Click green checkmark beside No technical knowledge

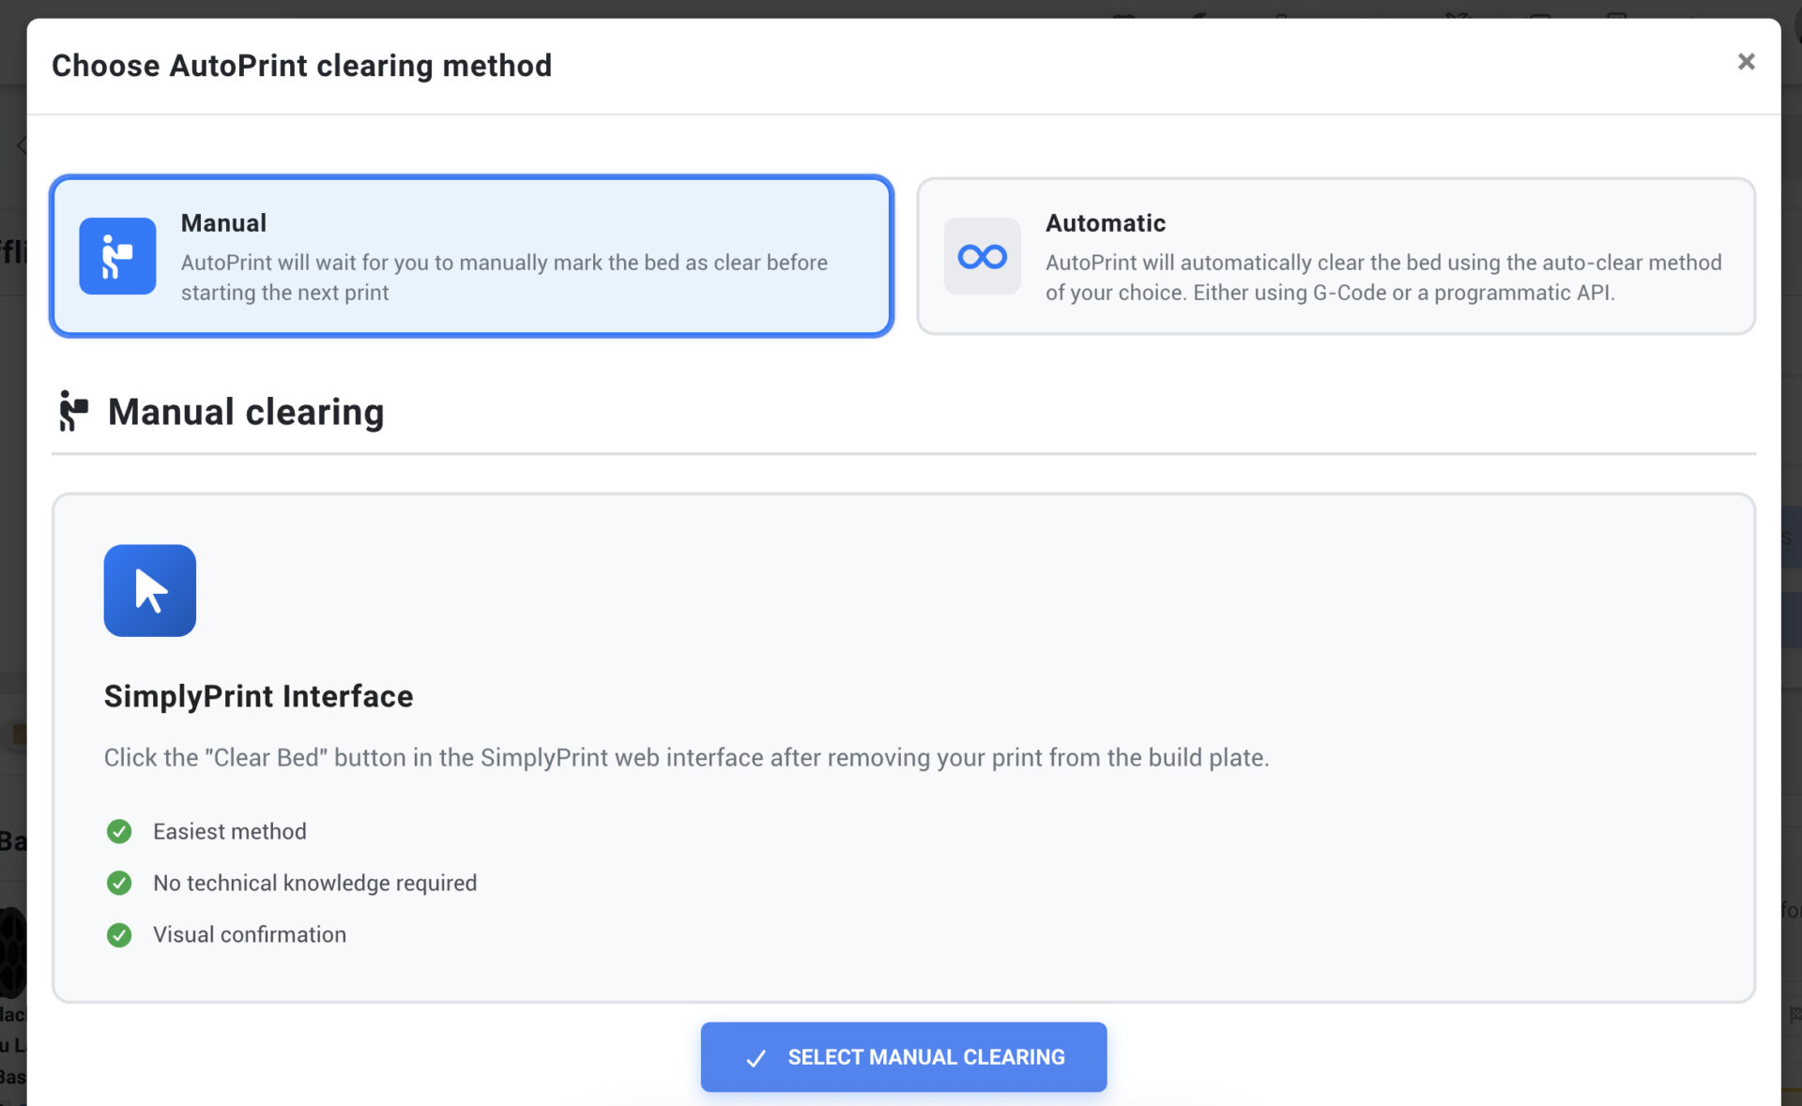[119, 883]
